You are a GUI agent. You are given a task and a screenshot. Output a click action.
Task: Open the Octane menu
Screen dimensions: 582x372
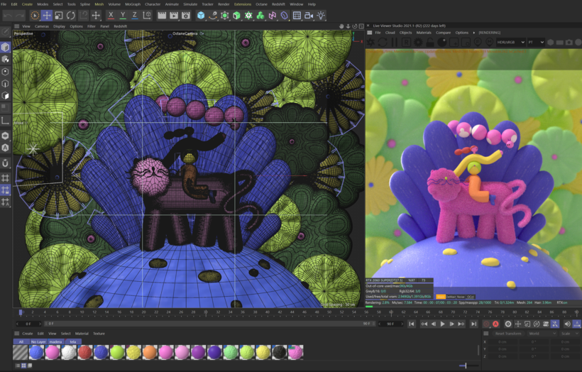pos(261,4)
